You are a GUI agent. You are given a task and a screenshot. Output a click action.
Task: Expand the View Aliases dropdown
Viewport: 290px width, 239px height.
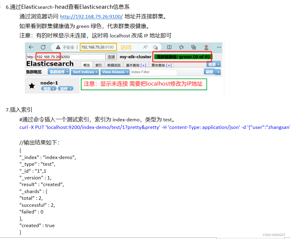pos(115,72)
